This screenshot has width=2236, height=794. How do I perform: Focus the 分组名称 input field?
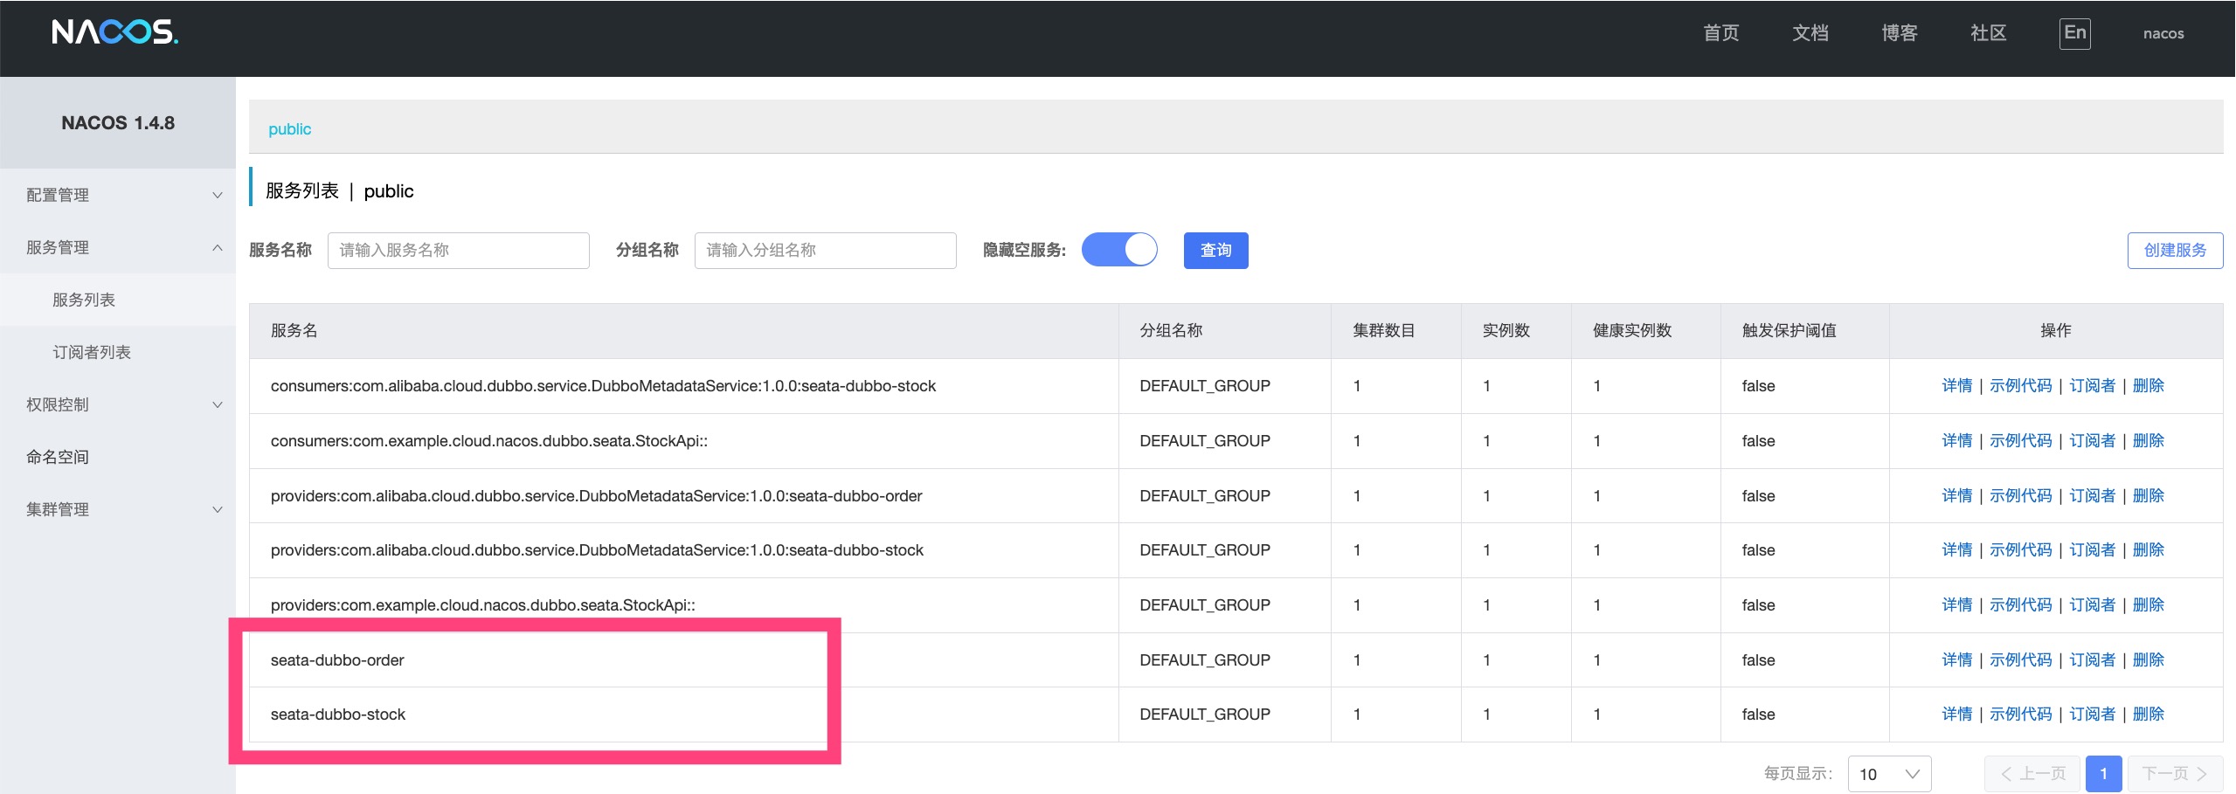pos(825,250)
